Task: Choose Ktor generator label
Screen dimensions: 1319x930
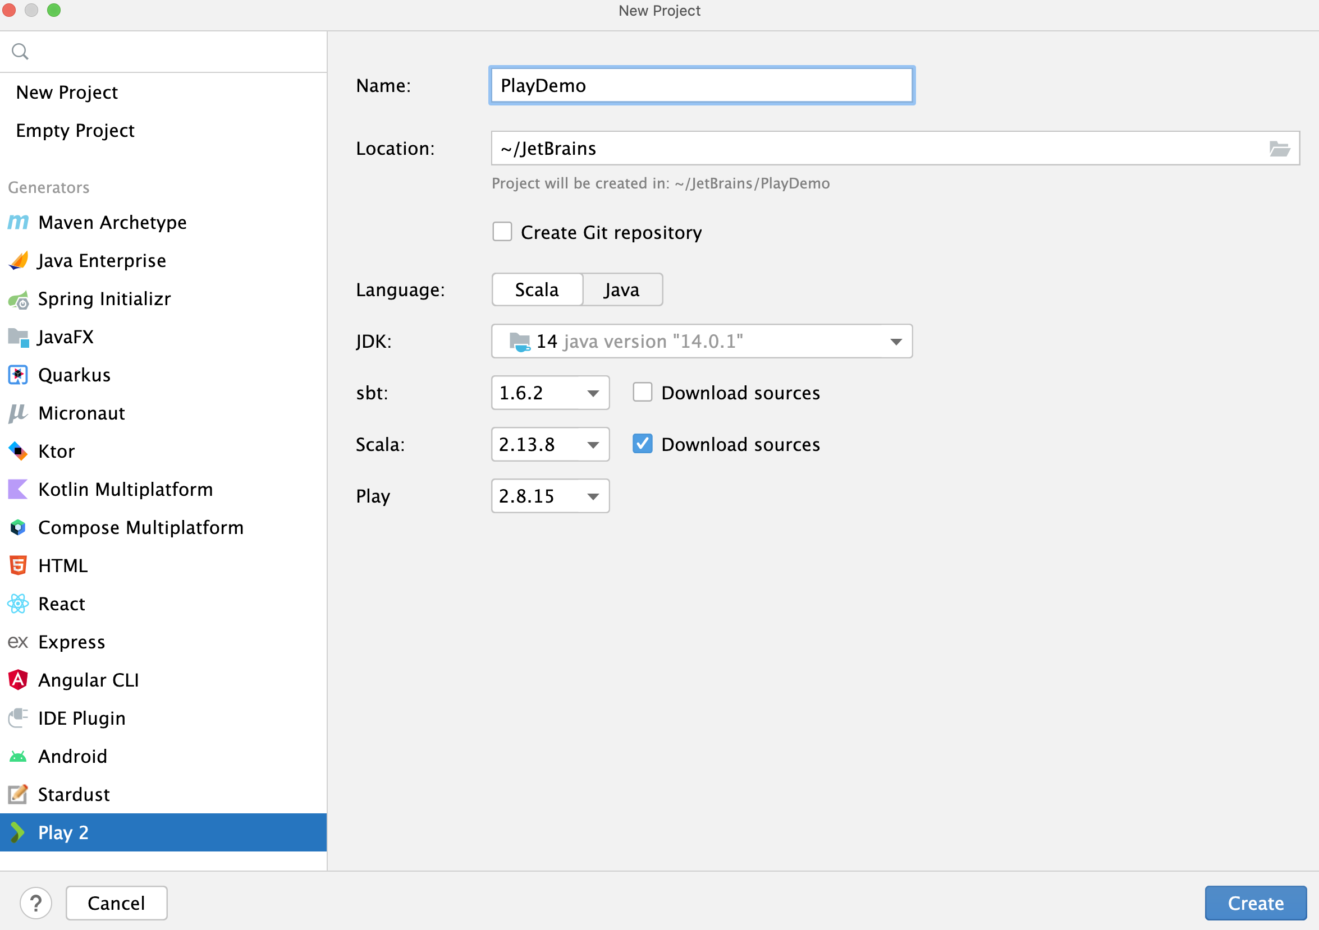Action: [57, 452]
